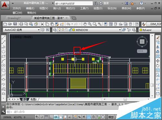Toggle Snap Mode in status bar

click(41, 117)
